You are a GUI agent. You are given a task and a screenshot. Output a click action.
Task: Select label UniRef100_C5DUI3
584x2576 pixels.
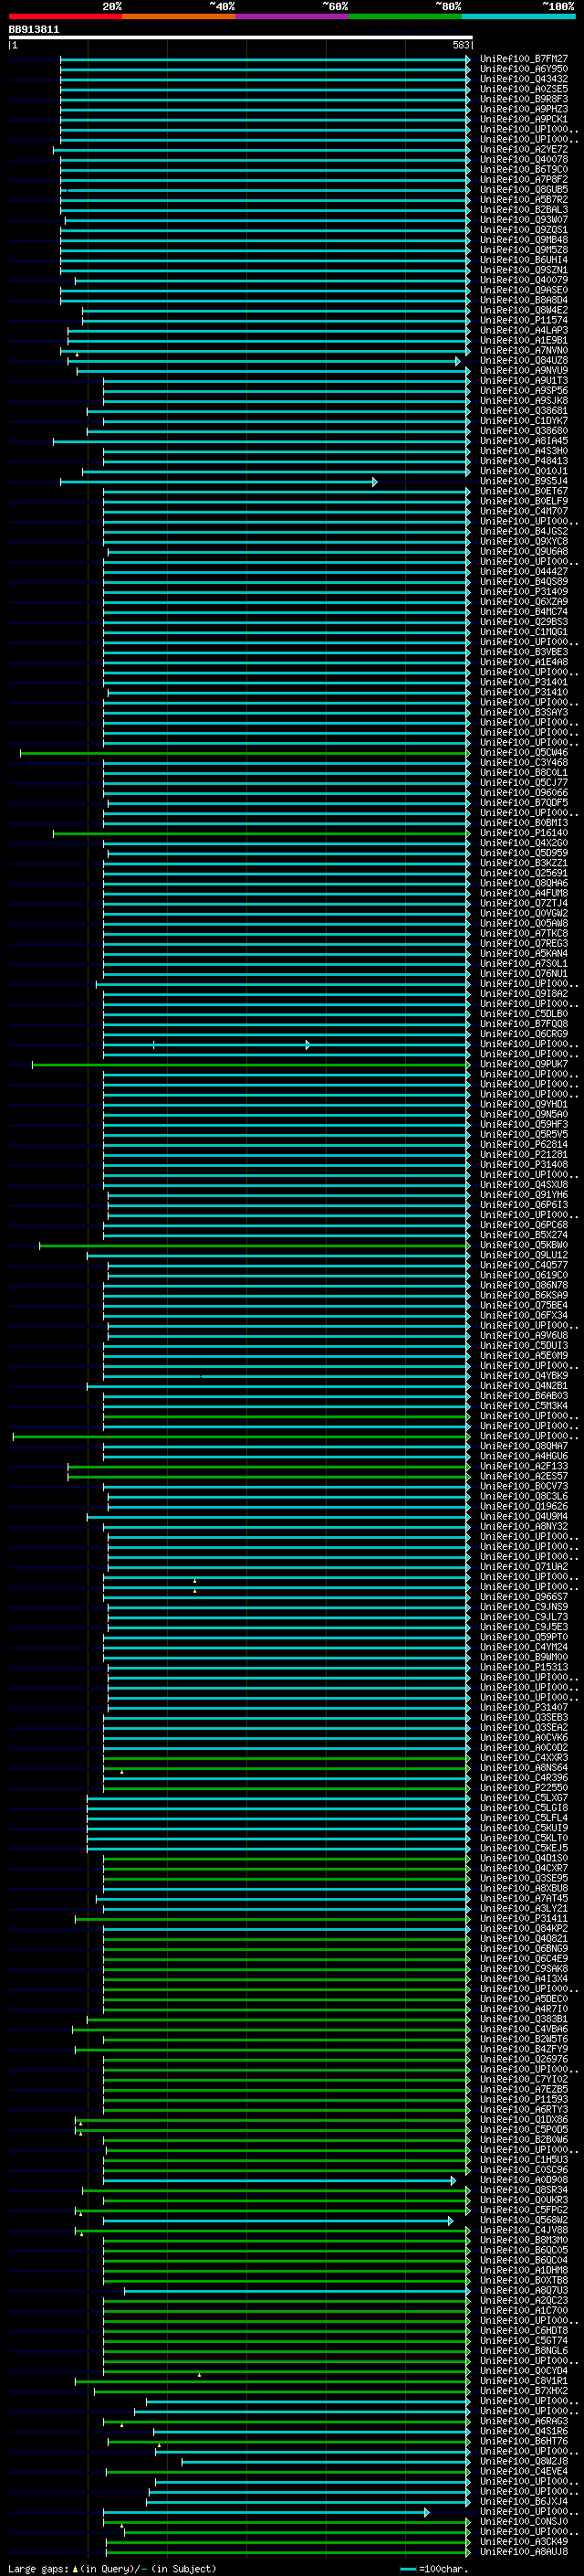(x=524, y=1346)
